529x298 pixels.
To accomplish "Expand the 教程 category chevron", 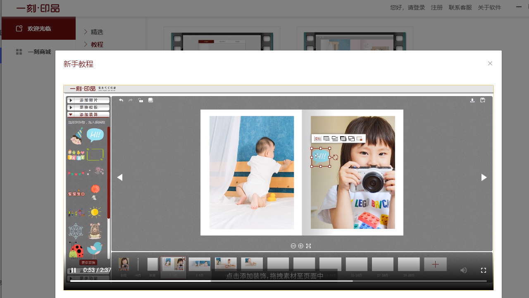I will pos(86,44).
